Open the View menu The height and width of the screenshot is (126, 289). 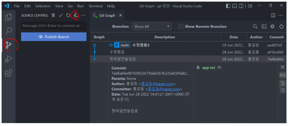[59, 6]
